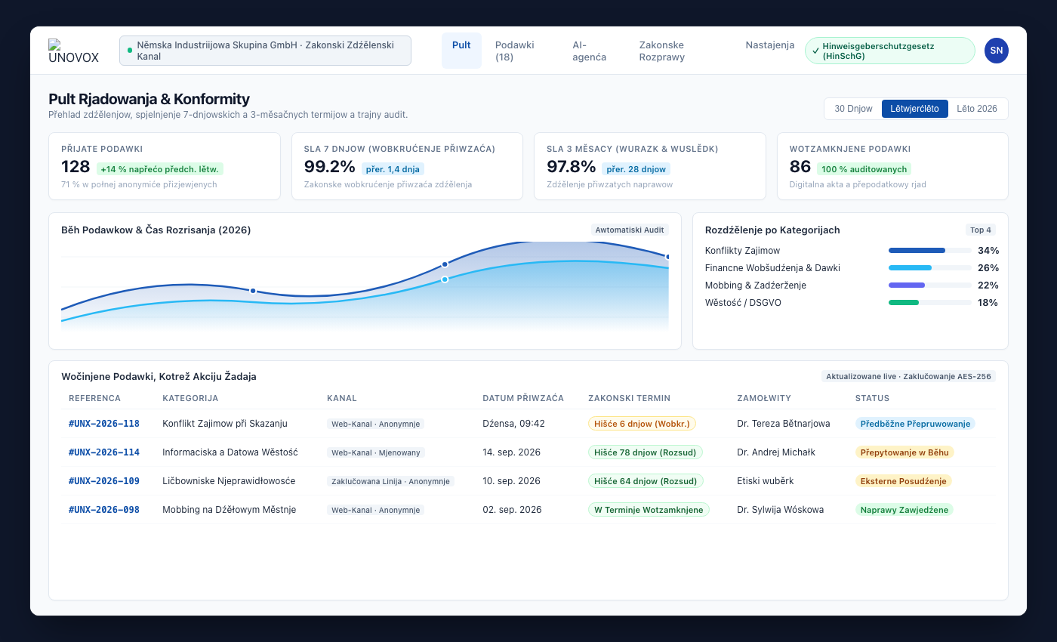Click Informaciska a Datowa Wěstosć category
The image size is (1057, 642).
tap(230, 452)
